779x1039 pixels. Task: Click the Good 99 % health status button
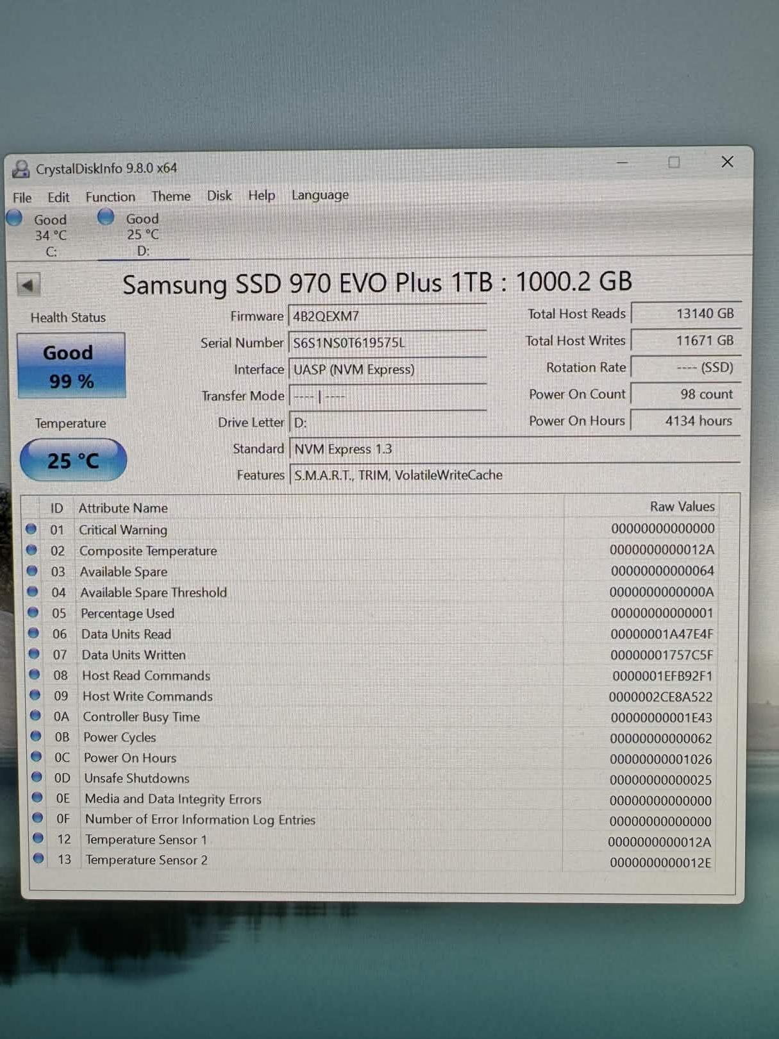pos(71,366)
